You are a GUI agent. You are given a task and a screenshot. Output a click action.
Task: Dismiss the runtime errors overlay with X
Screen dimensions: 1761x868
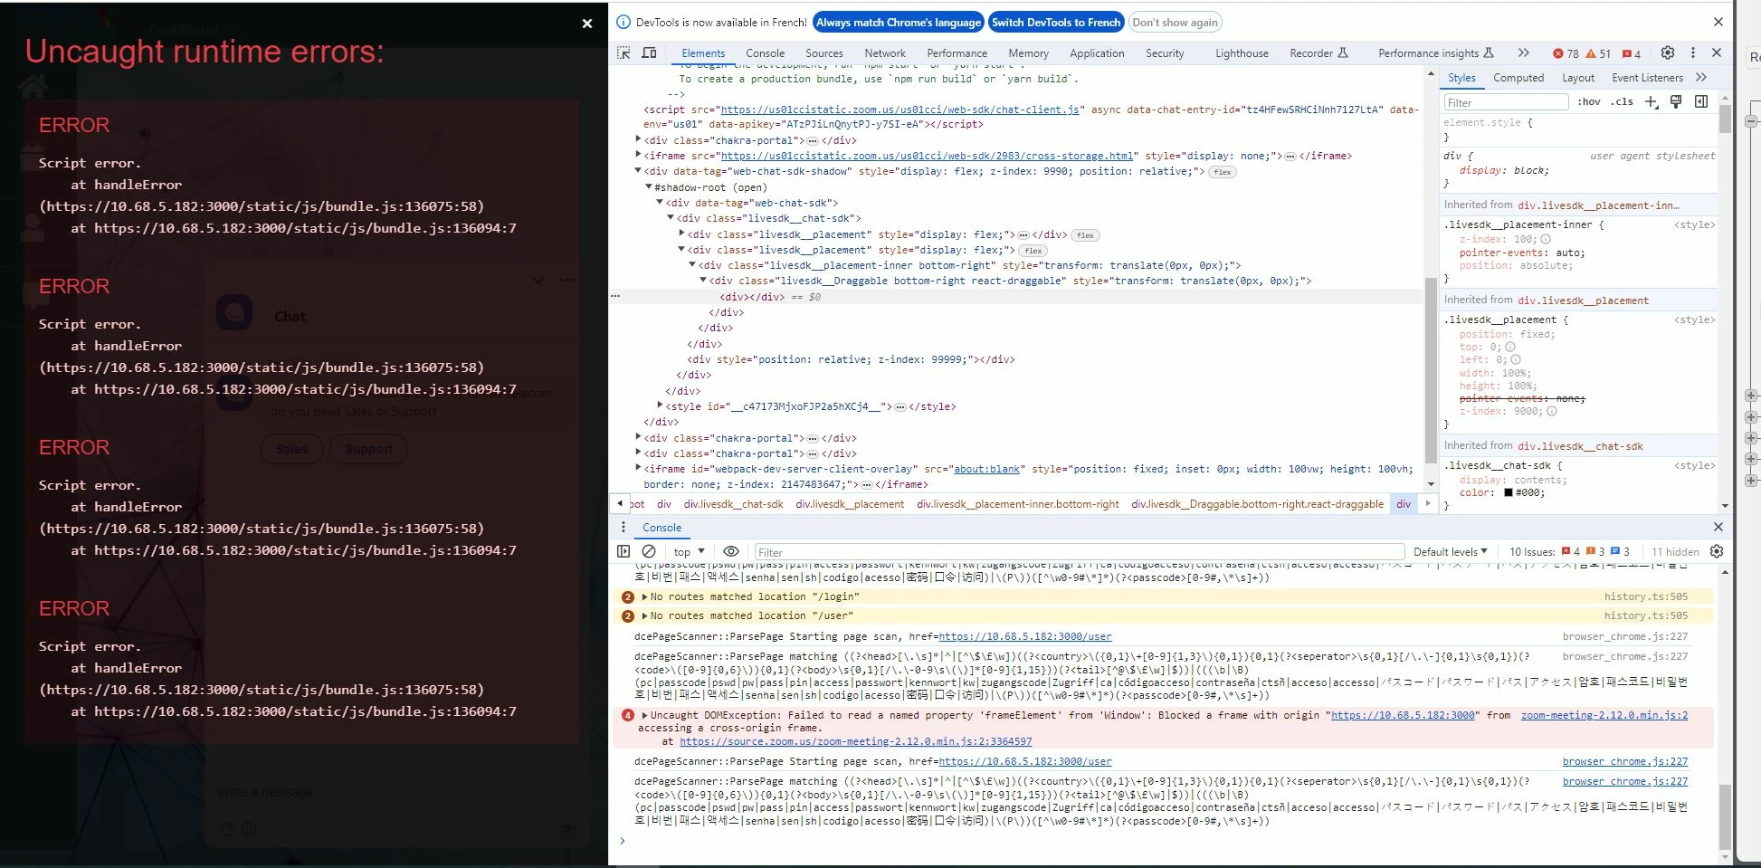point(587,24)
